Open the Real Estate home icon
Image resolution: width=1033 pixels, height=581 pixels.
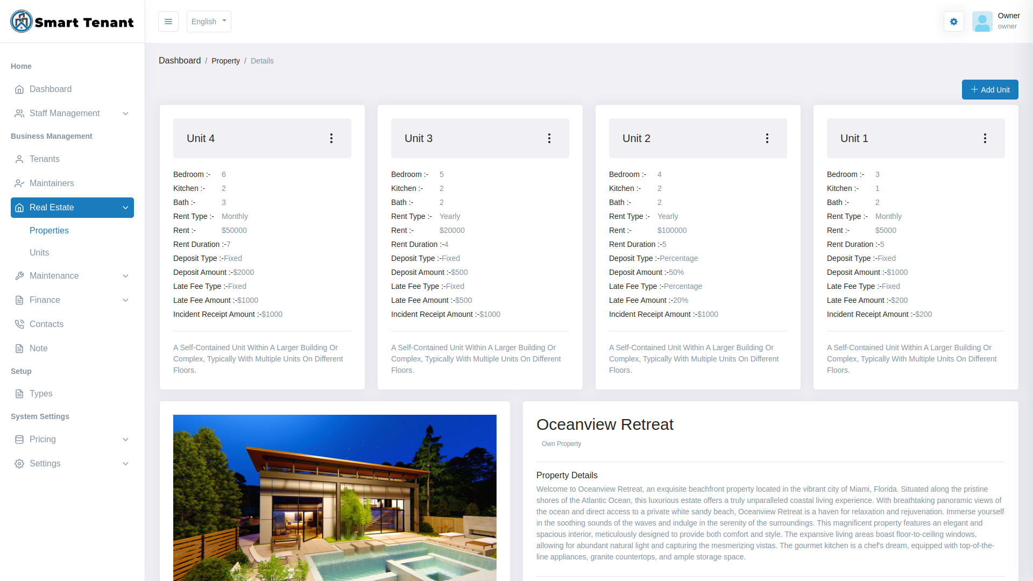(x=19, y=208)
